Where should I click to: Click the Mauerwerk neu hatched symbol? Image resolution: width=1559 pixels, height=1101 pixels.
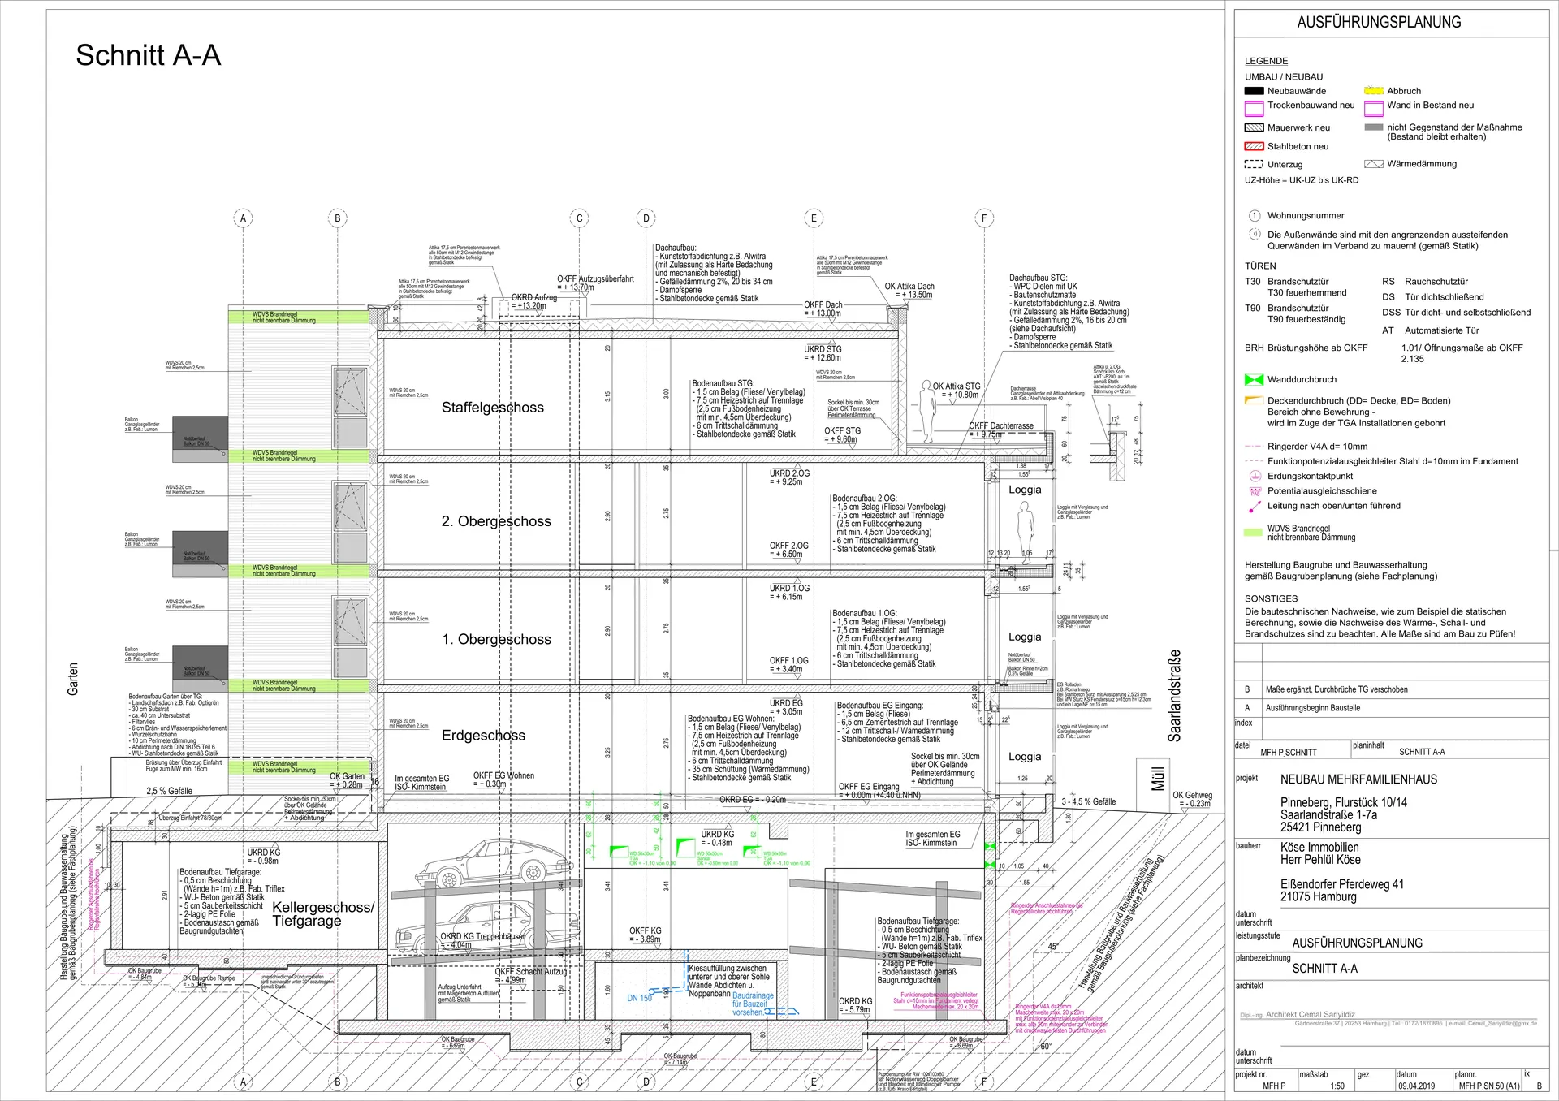coord(1254,127)
